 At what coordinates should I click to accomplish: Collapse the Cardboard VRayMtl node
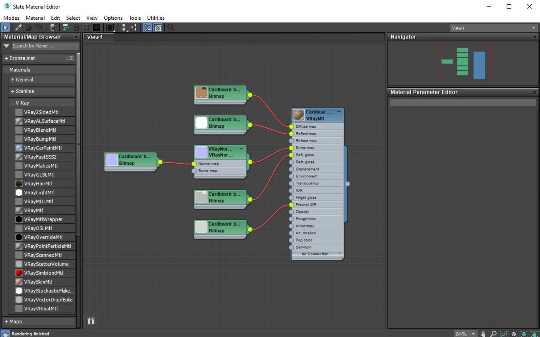(x=339, y=111)
